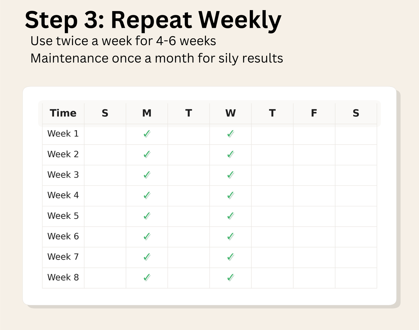This screenshot has height=330, width=419.
Task: Click the Week 1 row label
Action: 63,134
